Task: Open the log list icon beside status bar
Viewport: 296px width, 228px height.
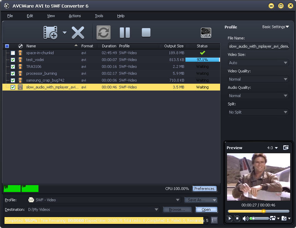Action: click(214, 220)
